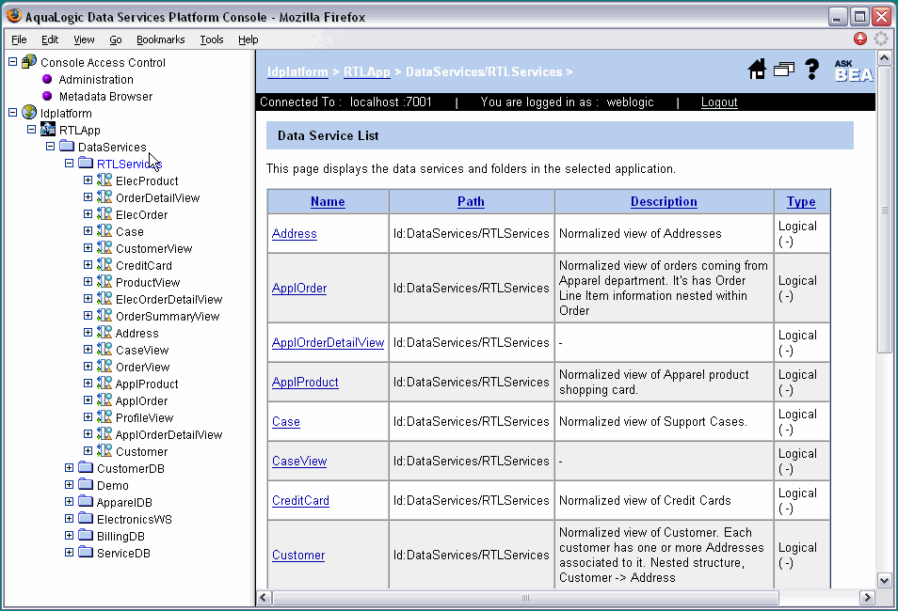The image size is (898, 611).
Task: Click the cascading windows icon in header
Action: pos(784,70)
